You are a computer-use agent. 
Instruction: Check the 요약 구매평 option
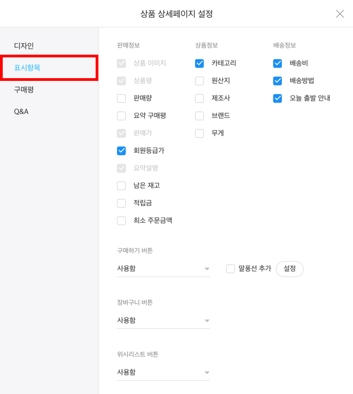tap(121, 116)
